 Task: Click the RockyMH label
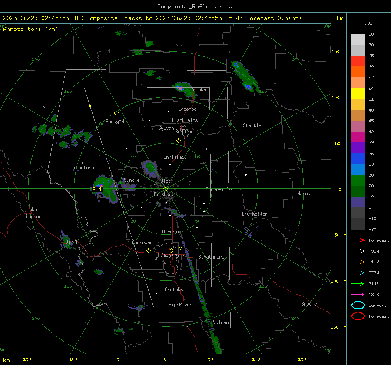point(115,122)
